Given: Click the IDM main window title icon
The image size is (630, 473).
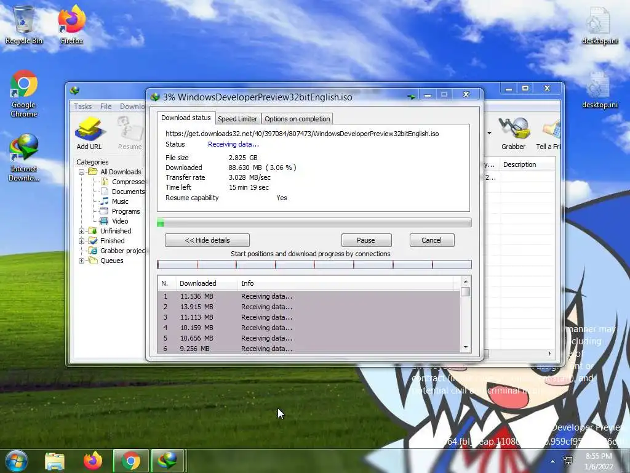Looking at the screenshot, I should pos(74,91).
